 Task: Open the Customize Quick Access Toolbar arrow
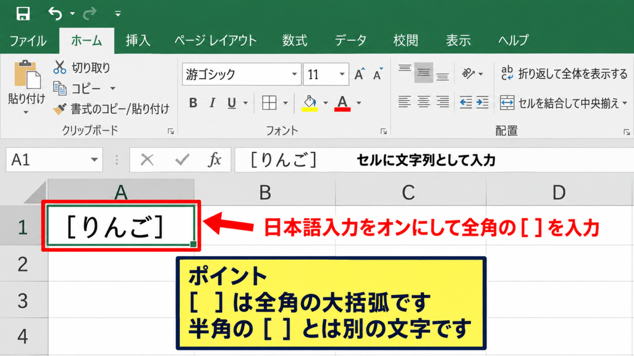117,14
